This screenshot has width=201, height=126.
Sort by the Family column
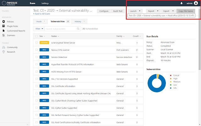pyautogui.click(x=120, y=36)
